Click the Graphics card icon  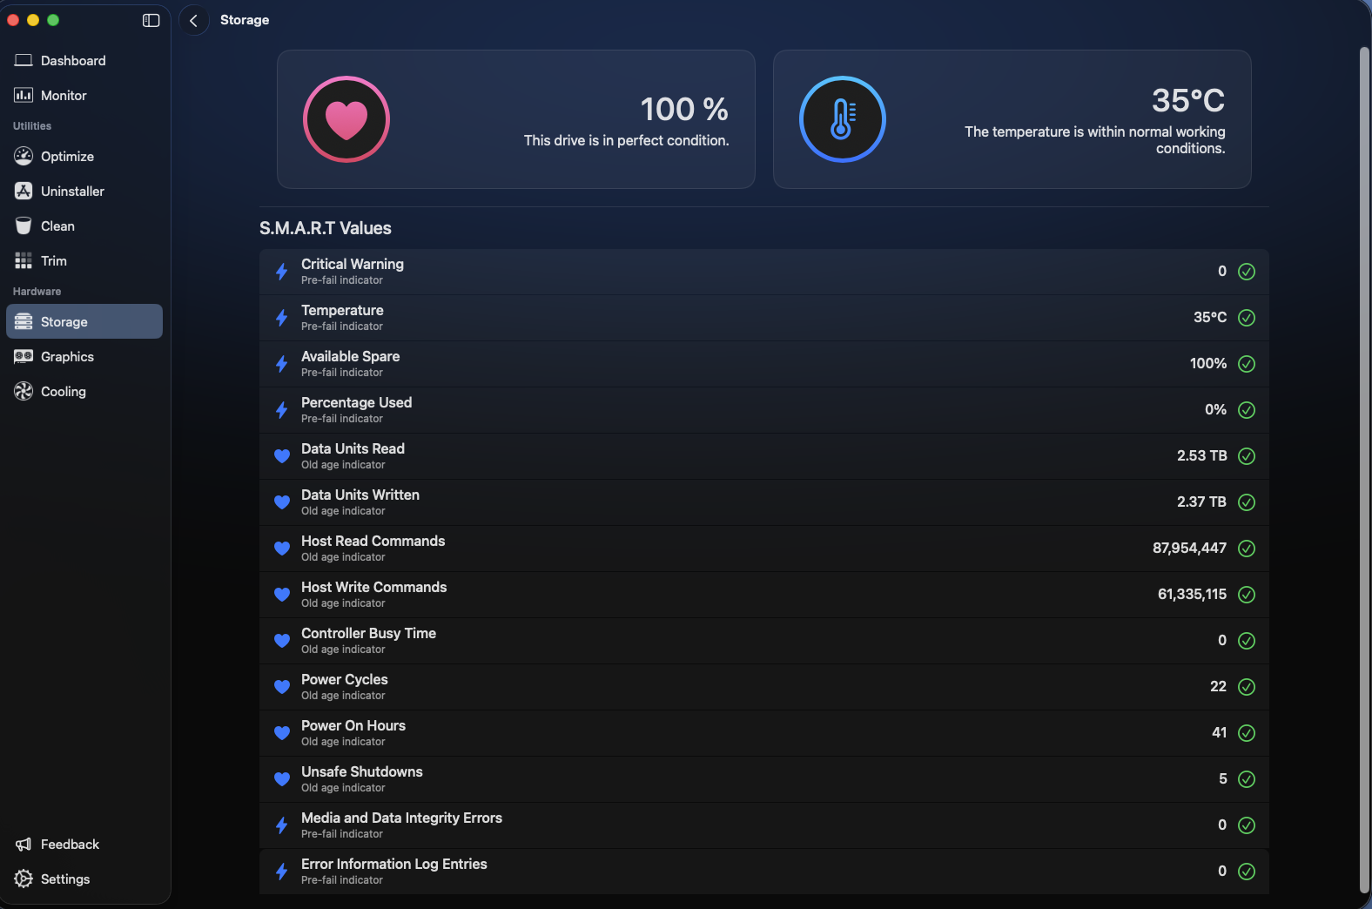24,356
